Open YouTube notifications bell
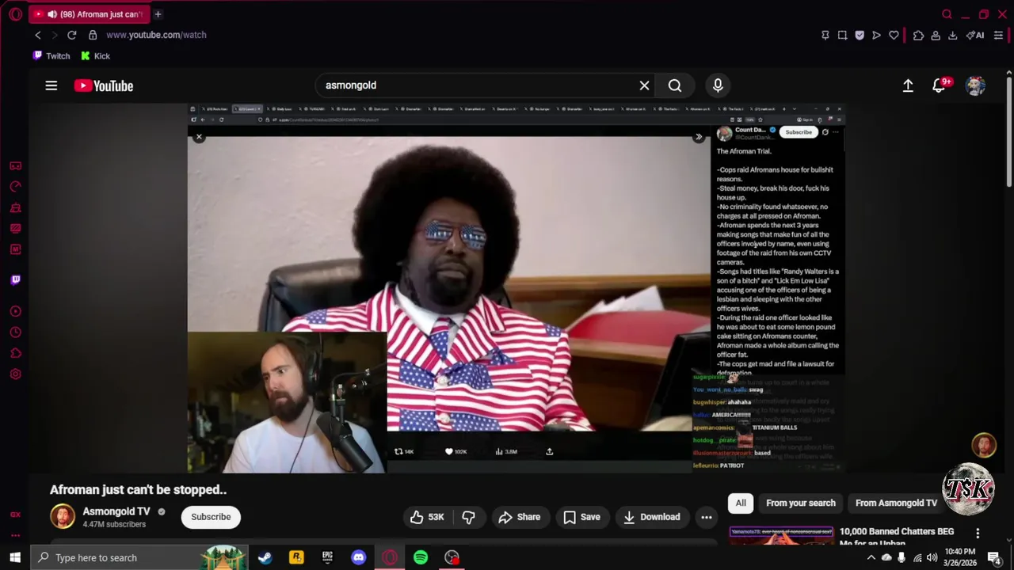The image size is (1014, 570). [940, 85]
